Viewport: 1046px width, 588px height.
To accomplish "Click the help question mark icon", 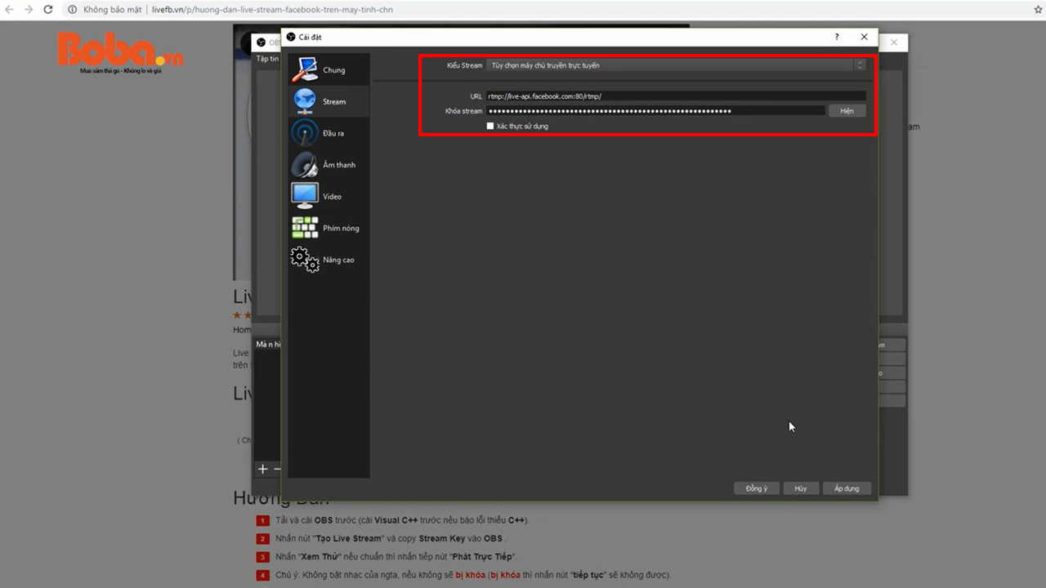I will [x=837, y=37].
